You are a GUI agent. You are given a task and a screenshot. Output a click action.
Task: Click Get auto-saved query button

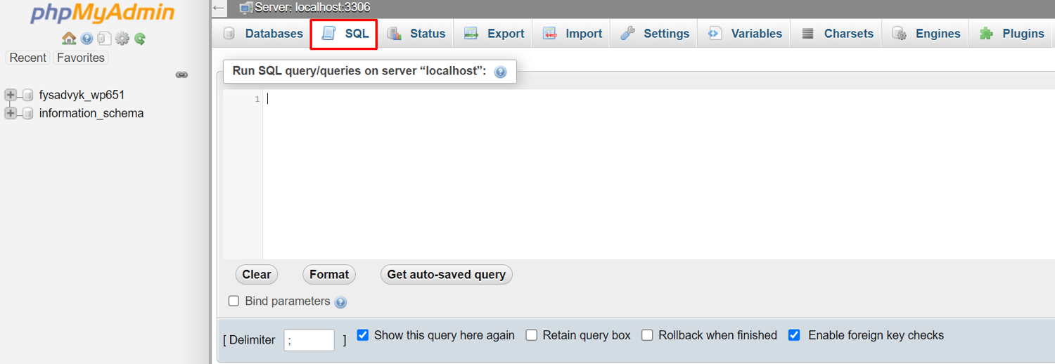(x=447, y=275)
